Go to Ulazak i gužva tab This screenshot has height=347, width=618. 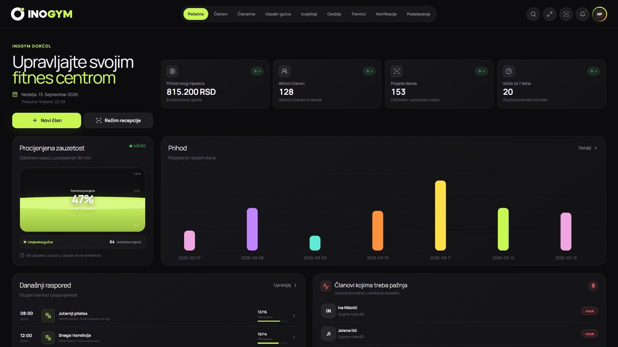278,14
